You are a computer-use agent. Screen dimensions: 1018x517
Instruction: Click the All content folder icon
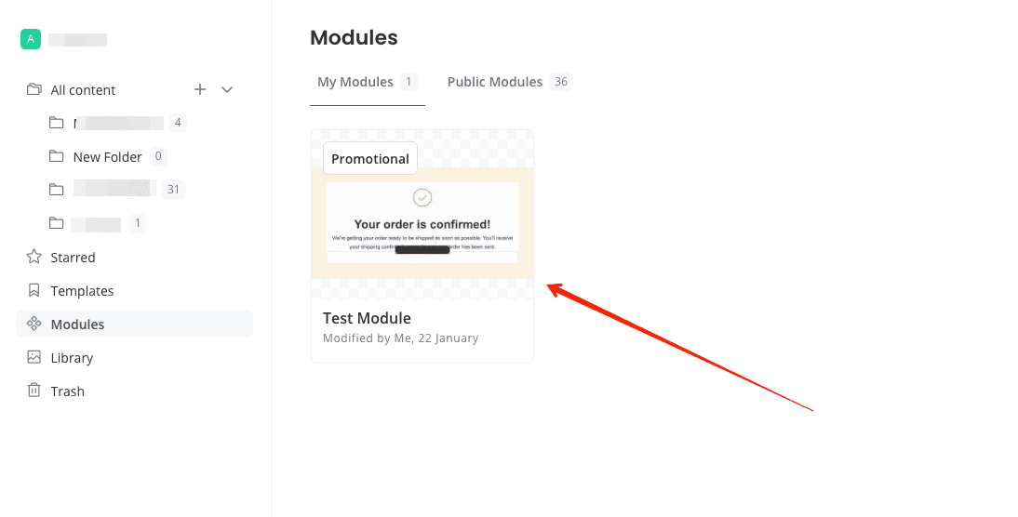click(x=33, y=89)
